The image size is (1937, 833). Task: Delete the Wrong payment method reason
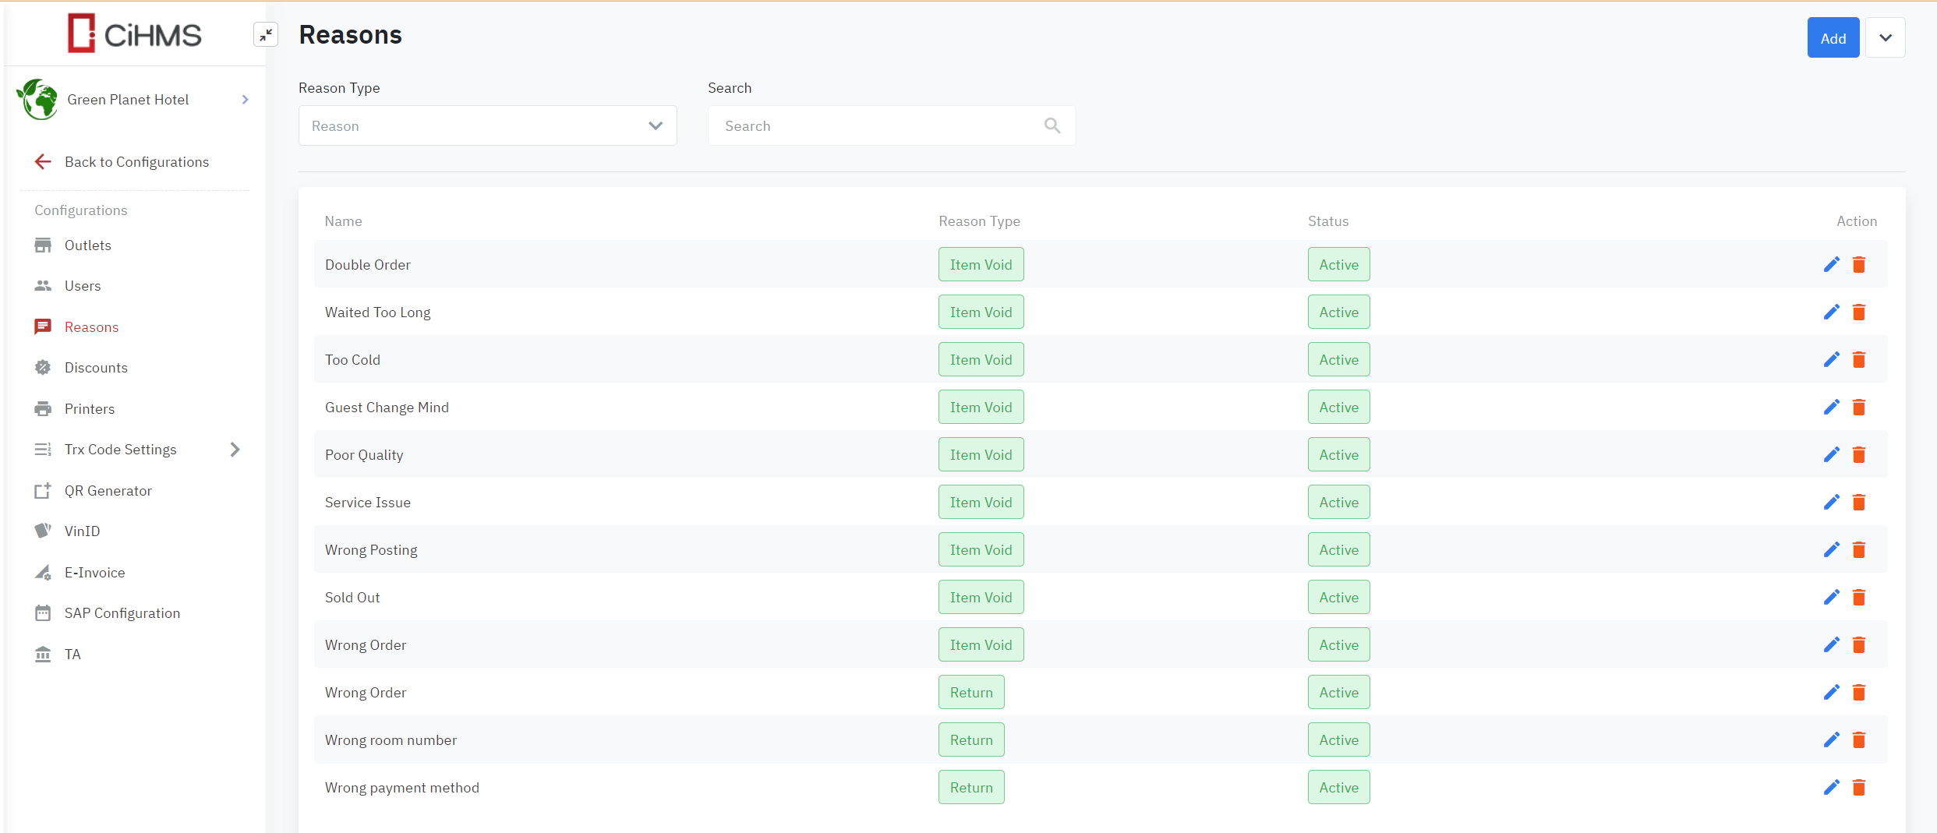(1858, 788)
